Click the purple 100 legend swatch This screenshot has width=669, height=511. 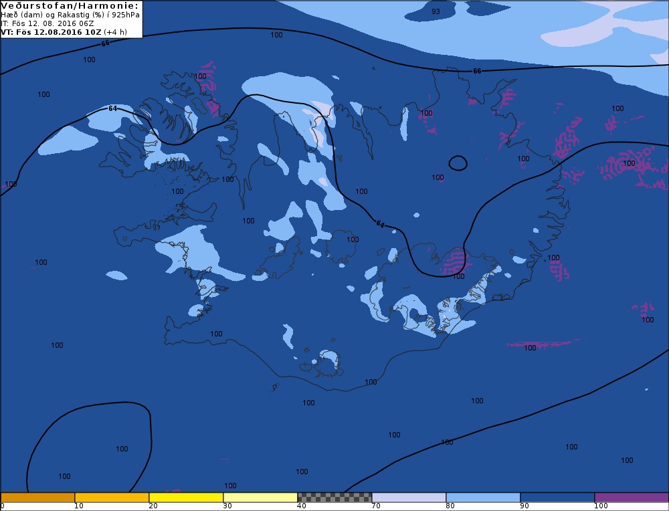click(632, 498)
